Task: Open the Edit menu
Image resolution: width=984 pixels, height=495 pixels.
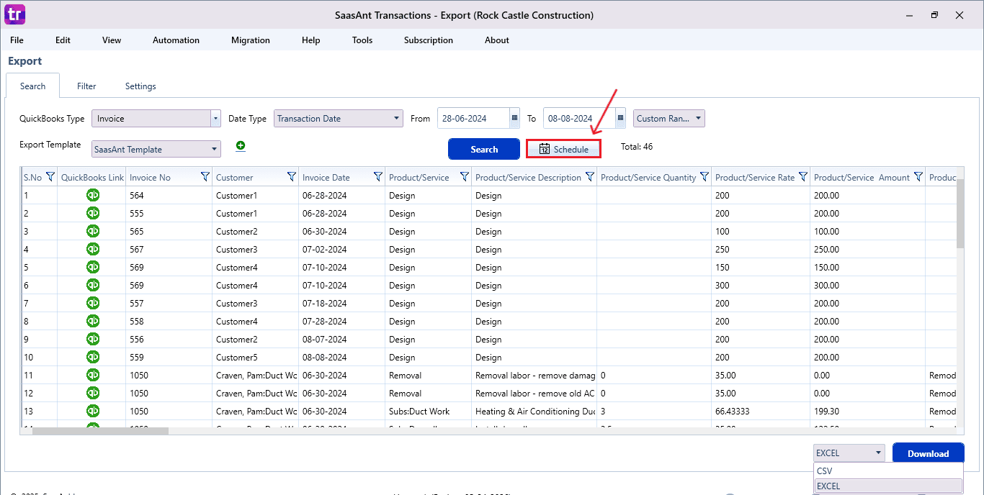Action: (x=63, y=40)
